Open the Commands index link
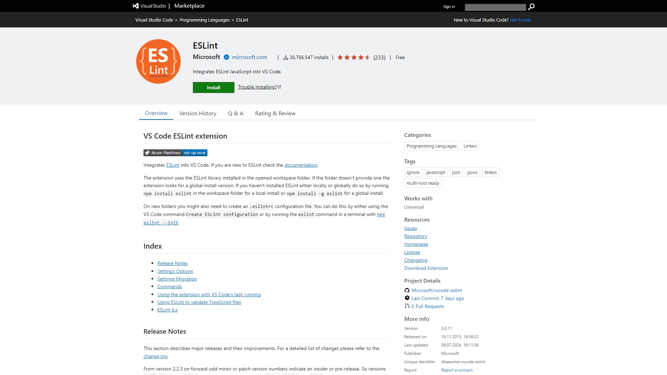Image resolution: width=667 pixels, height=375 pixels. coord(170,286)
